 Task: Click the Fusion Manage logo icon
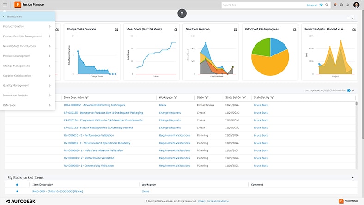(18, 5)
